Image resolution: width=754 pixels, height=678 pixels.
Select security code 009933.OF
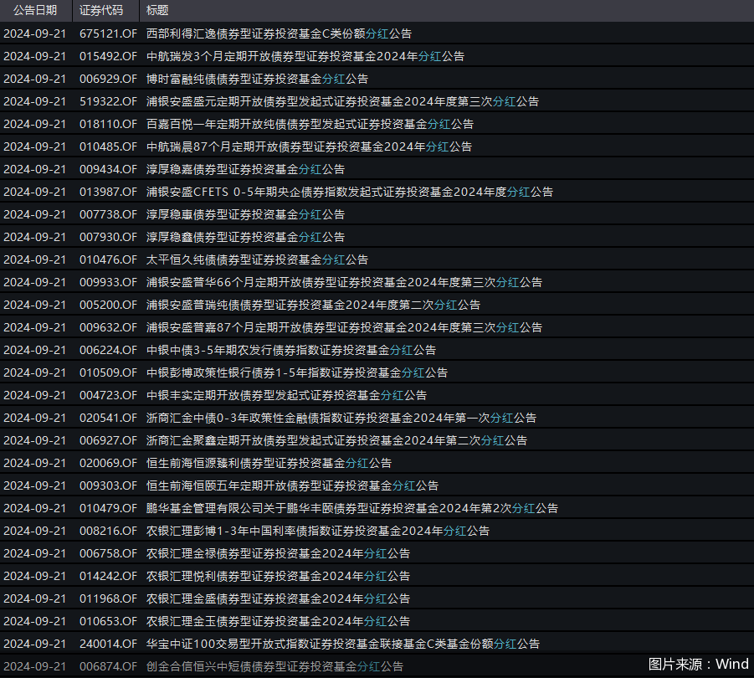(x=108, y=282)
